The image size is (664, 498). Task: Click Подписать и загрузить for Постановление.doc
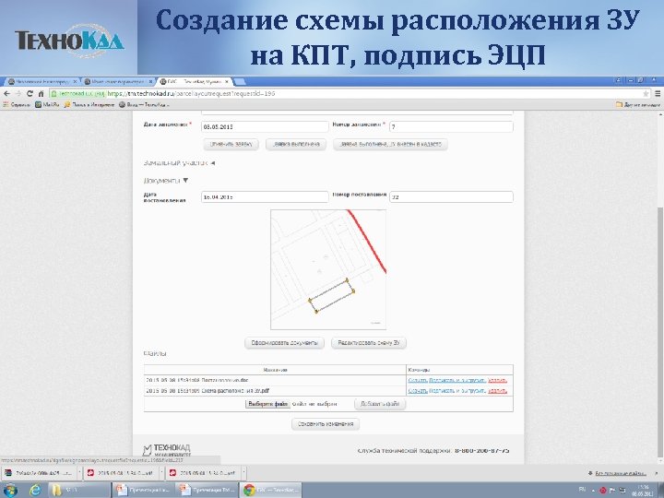pos(456,380)
